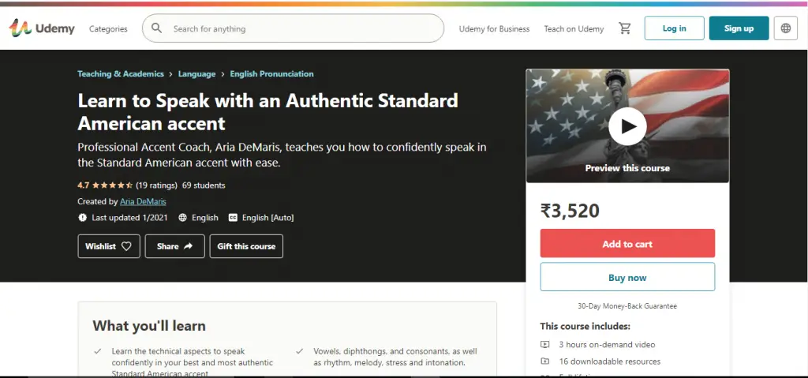This screenshot has height=378, width=808.
Task: Toggle Wishlist with heart button
Action: pyautogui.click(x=109, y=246)
